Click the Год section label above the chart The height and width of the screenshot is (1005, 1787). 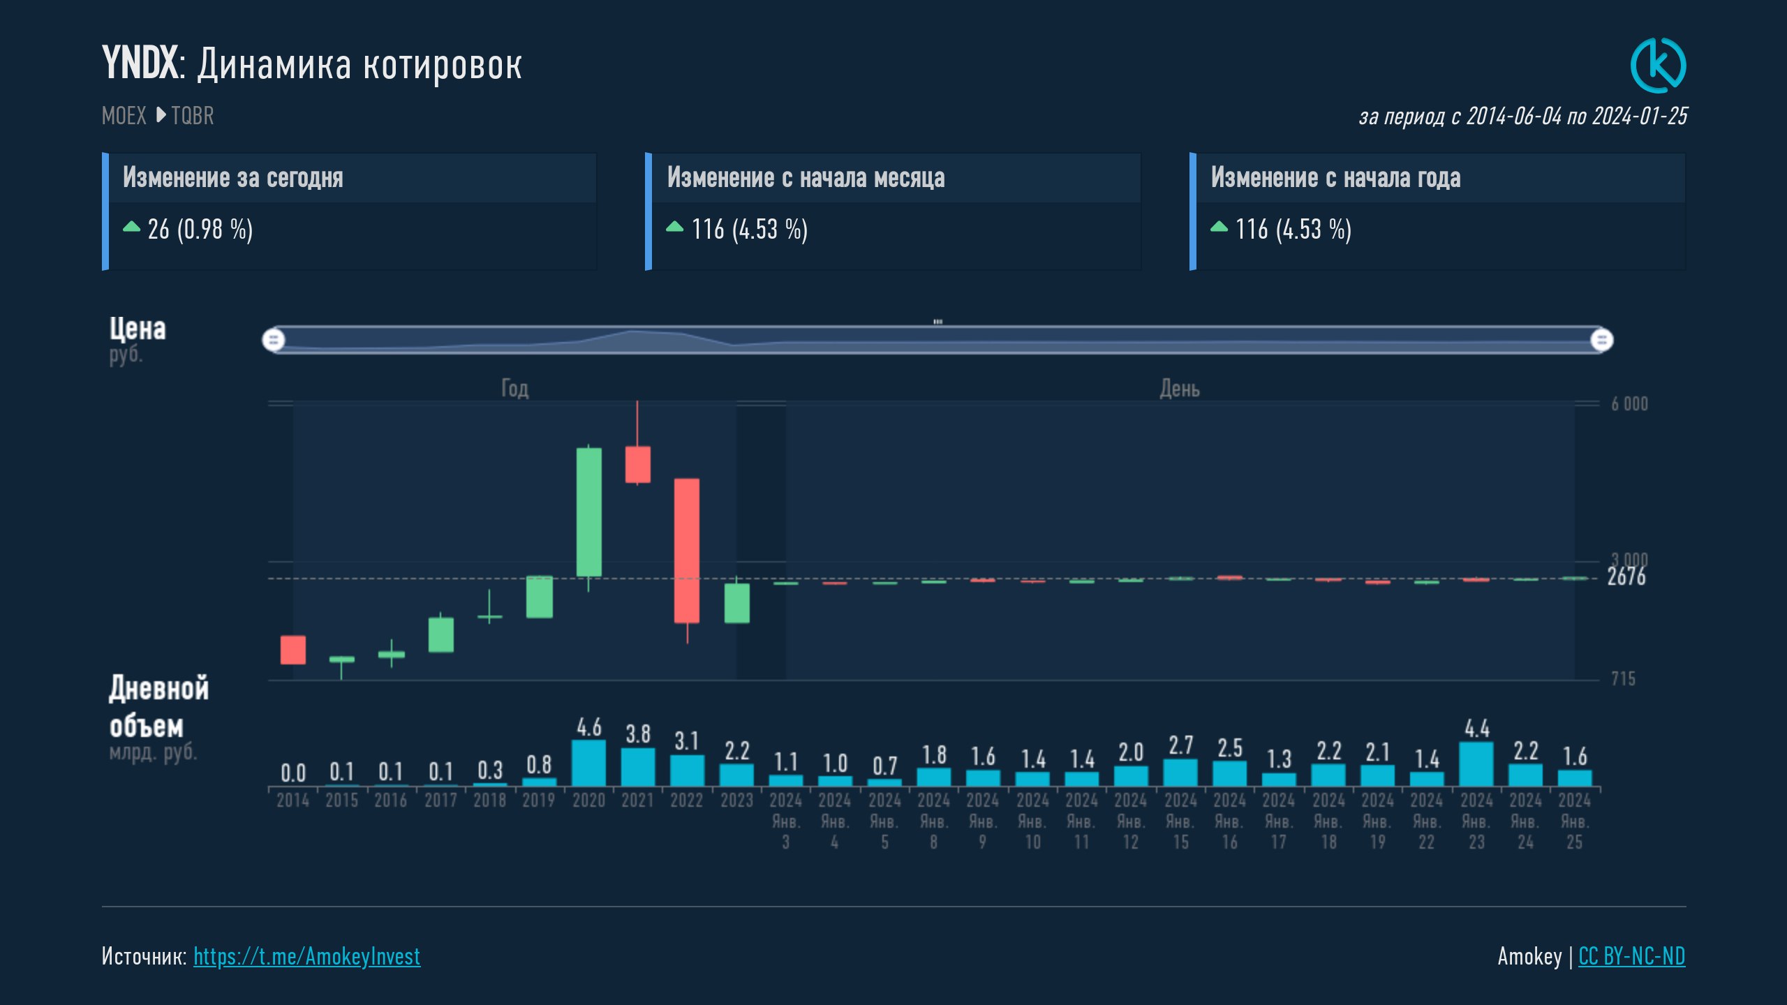tap(514, 388)
